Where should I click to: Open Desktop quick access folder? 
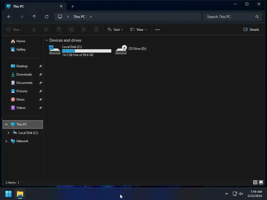(19, 66)
